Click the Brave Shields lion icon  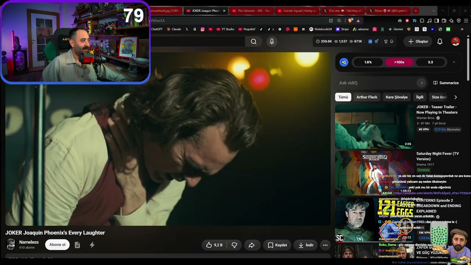tap(350, 21)
